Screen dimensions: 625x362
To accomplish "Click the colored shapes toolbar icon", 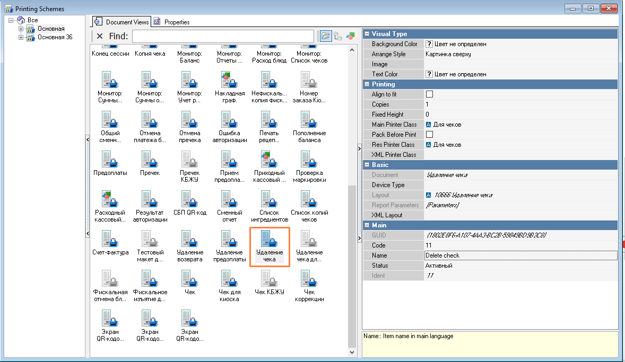I will coord(350,36).
